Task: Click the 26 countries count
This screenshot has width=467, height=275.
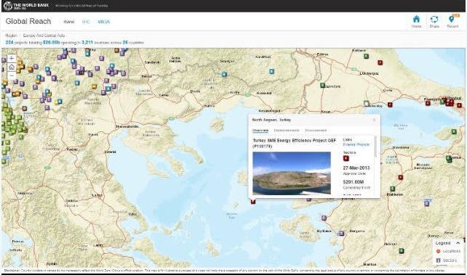Action: (x=125, y=43)
